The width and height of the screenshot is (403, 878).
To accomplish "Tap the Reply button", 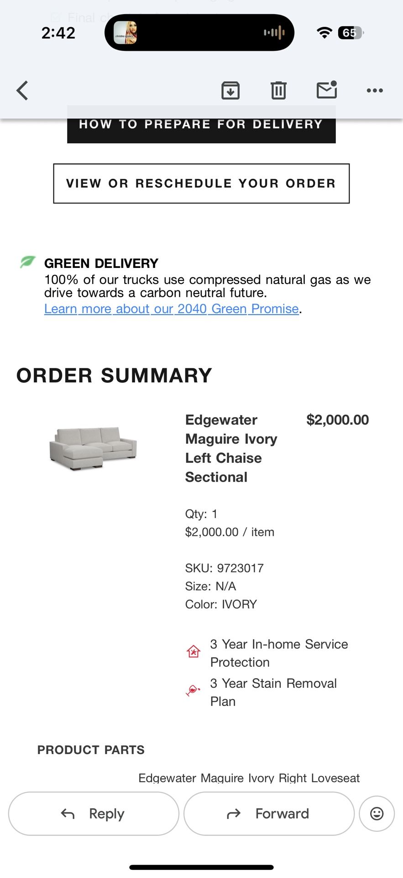I will point(93,814).
